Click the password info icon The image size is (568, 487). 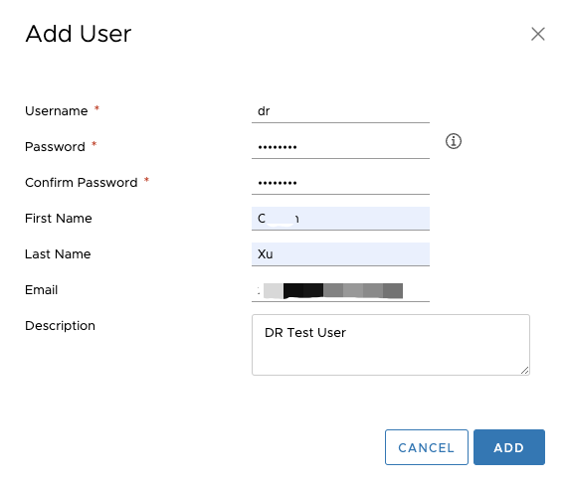coord(454,141)
